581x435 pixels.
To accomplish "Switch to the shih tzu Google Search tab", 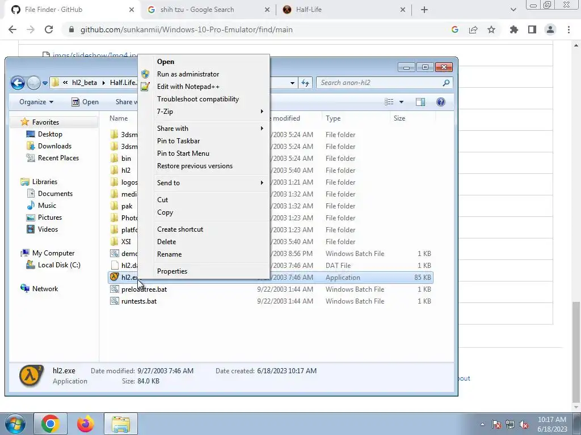I will click(x=208, y=10).
